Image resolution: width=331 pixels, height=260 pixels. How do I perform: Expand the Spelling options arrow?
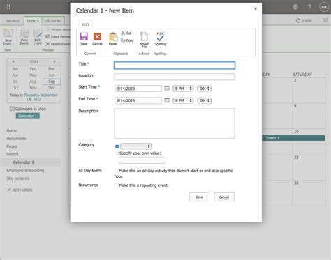(x=161, y=47)
